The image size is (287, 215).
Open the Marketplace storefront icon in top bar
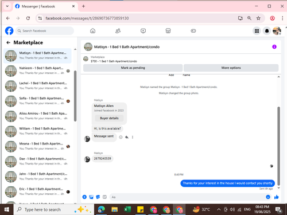point(168,31)
